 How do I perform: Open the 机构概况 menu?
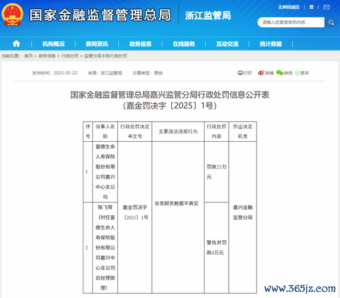click(53, 44)
